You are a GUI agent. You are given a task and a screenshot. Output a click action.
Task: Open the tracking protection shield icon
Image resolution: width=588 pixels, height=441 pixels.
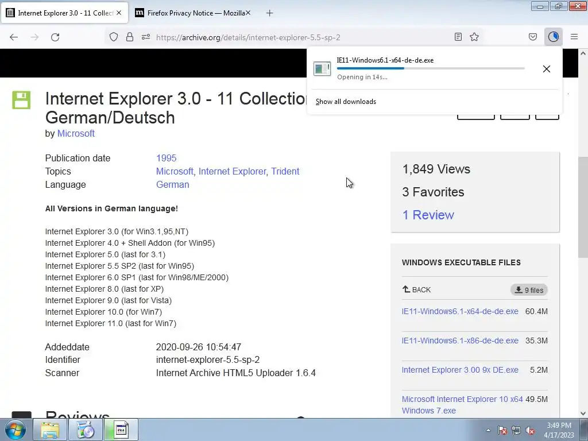[x=114, y=37]
